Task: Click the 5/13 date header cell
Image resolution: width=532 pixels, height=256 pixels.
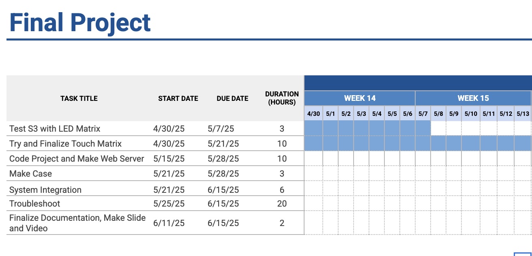Action: coord(523,114)
